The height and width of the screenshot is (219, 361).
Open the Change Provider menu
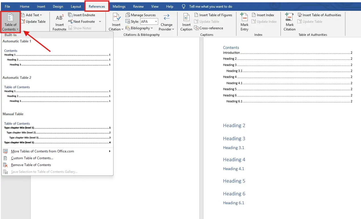tap(166, 22)
